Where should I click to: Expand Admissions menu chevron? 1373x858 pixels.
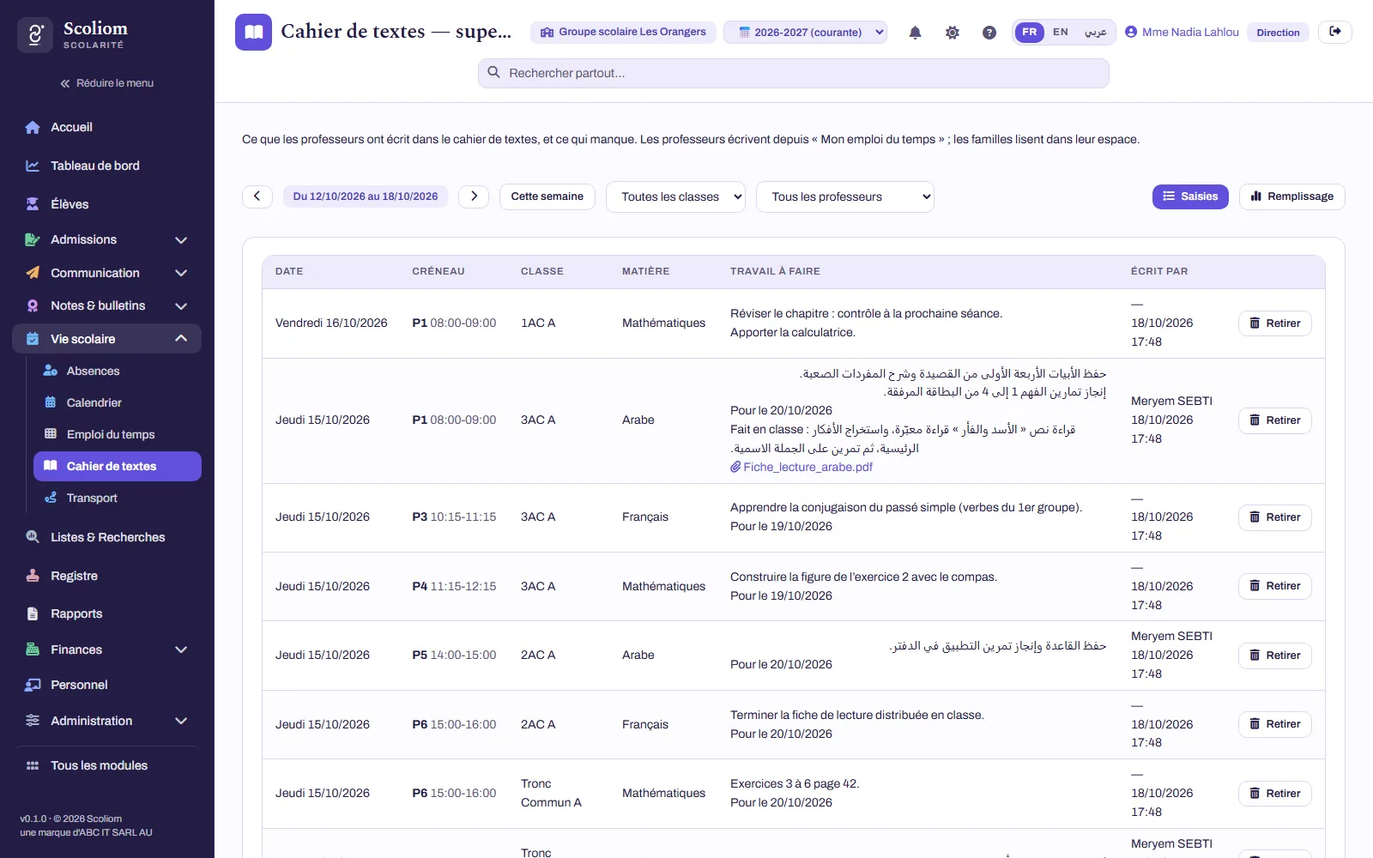[x=181, y=240]
